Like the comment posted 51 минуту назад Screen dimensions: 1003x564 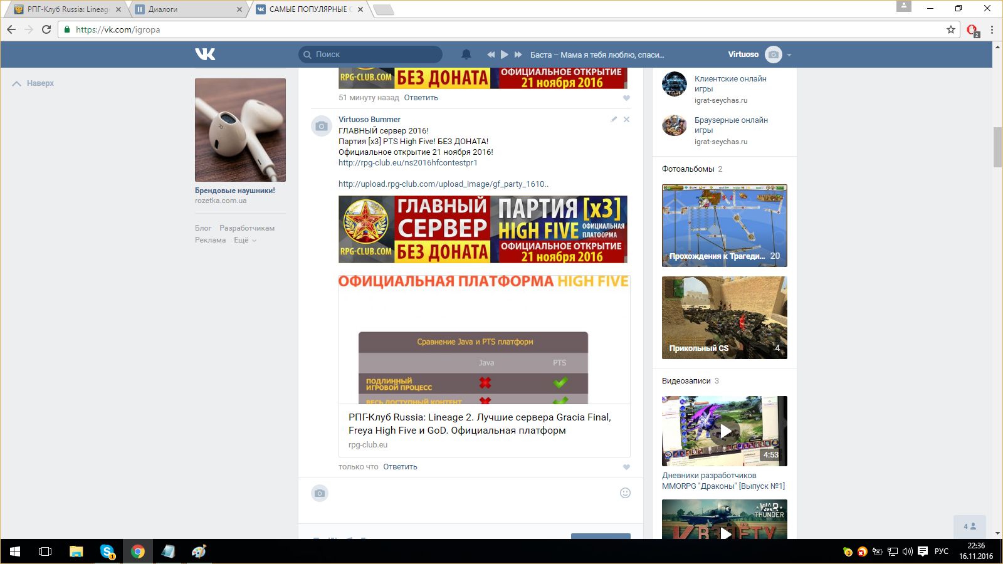pos(626,98)
